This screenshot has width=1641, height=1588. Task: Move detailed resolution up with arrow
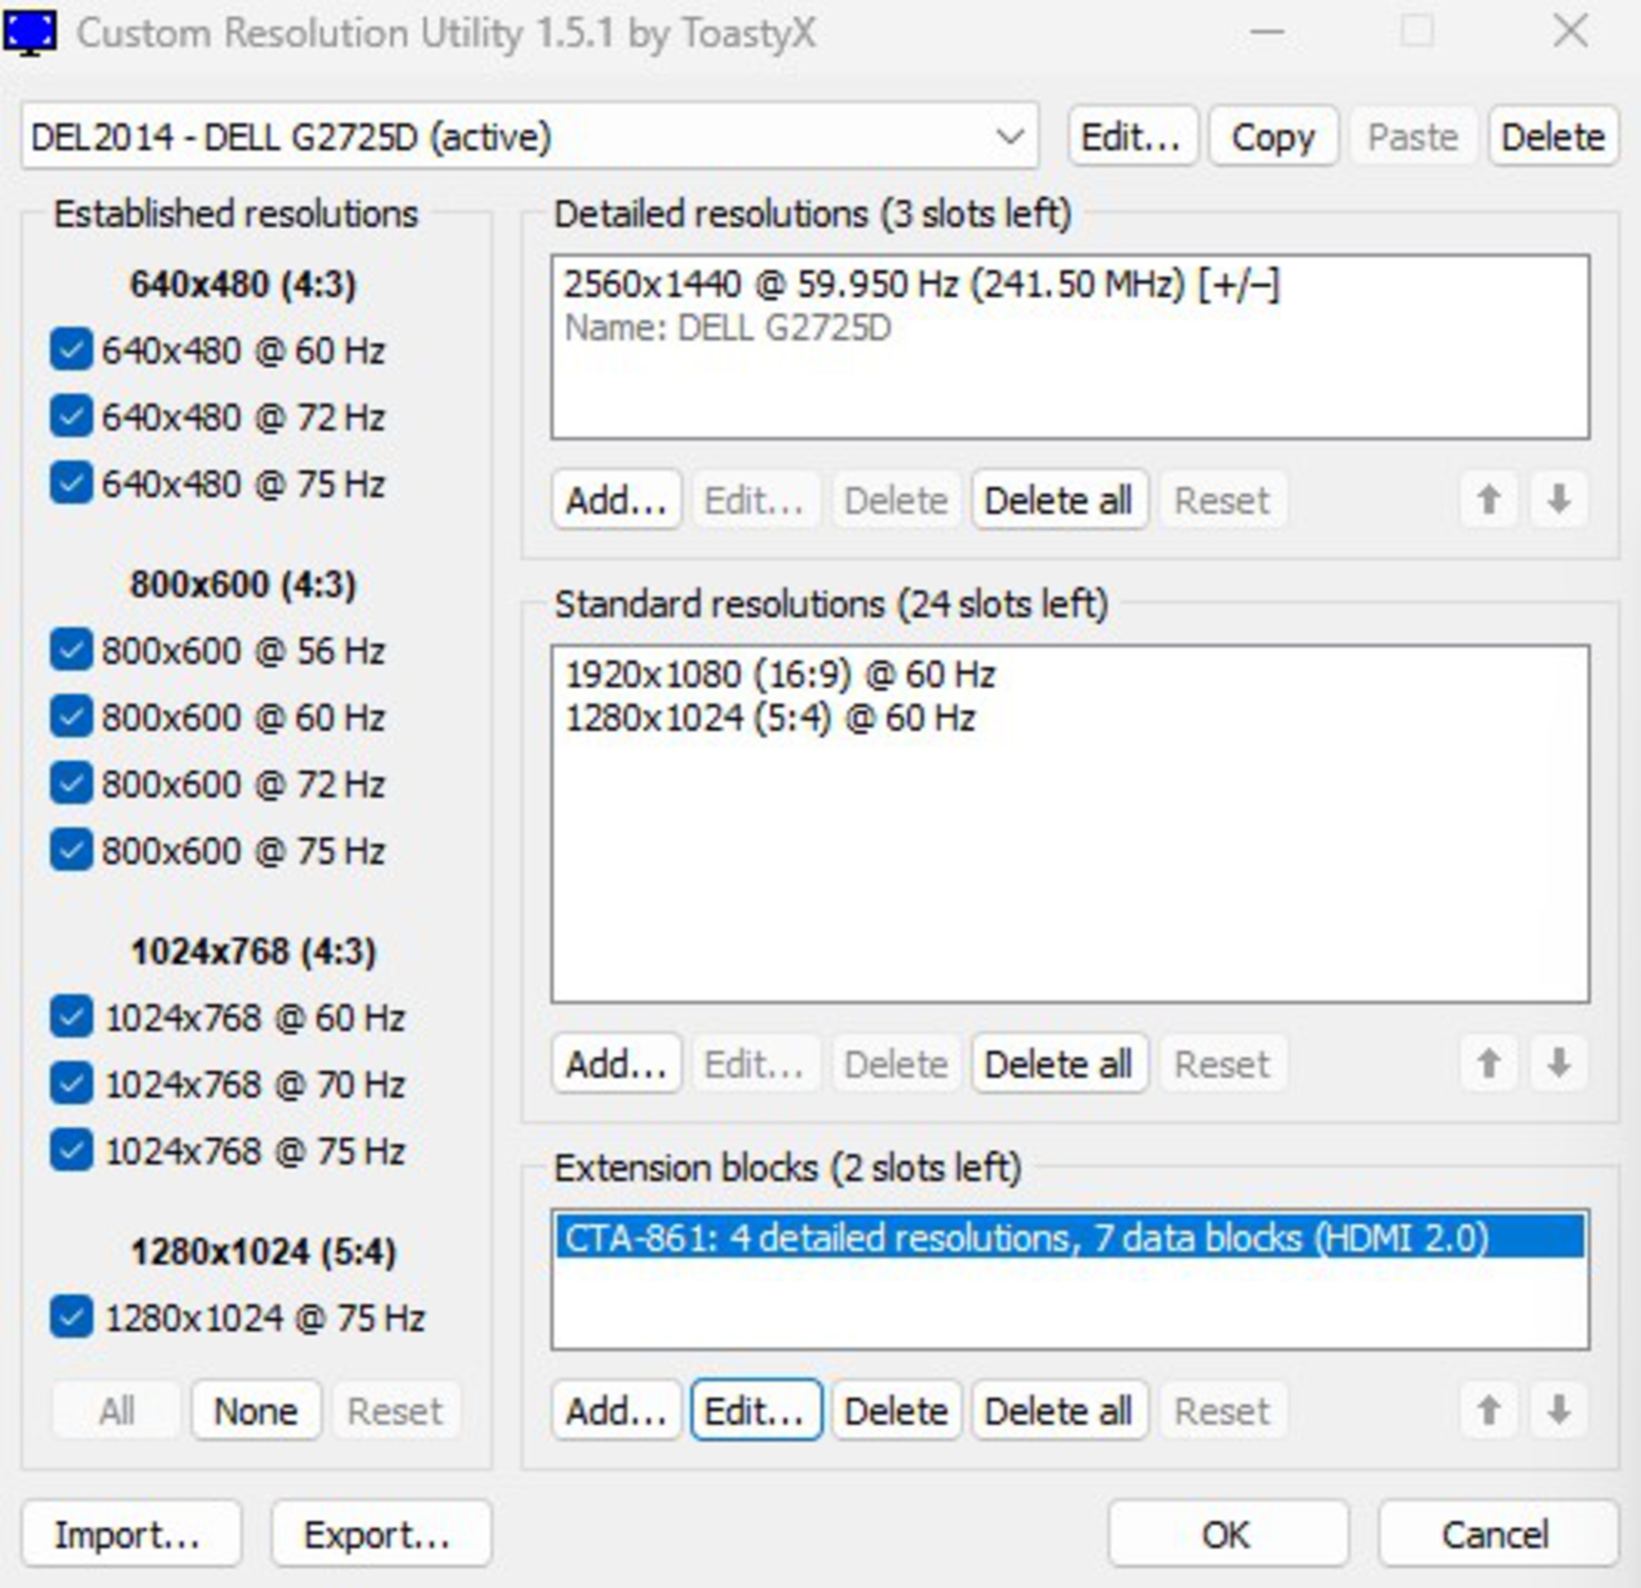coord(1488,500)
